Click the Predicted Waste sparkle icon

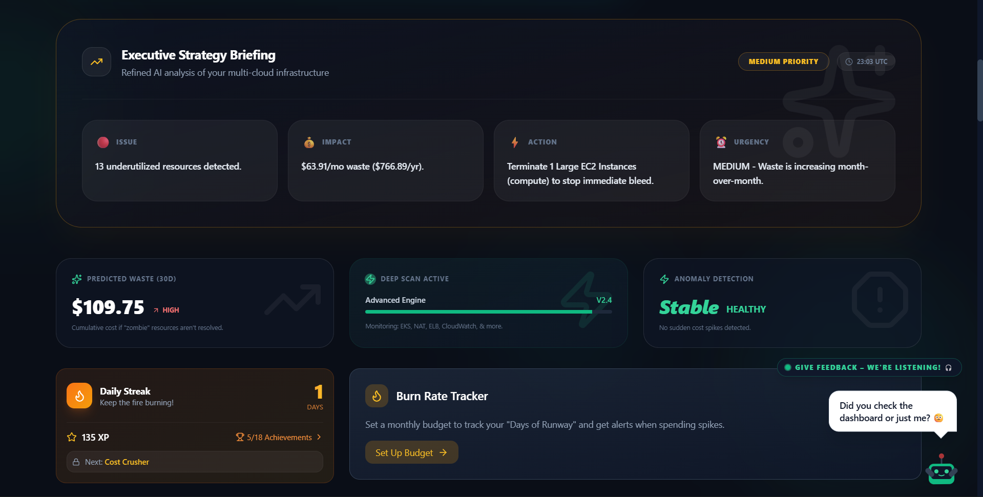click(x=77, y=279)
